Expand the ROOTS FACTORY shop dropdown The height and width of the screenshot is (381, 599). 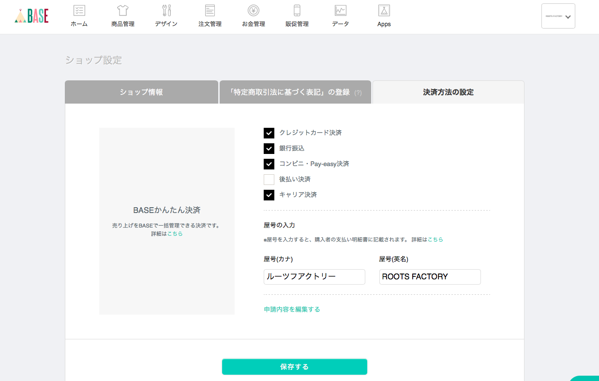[558, 16]
